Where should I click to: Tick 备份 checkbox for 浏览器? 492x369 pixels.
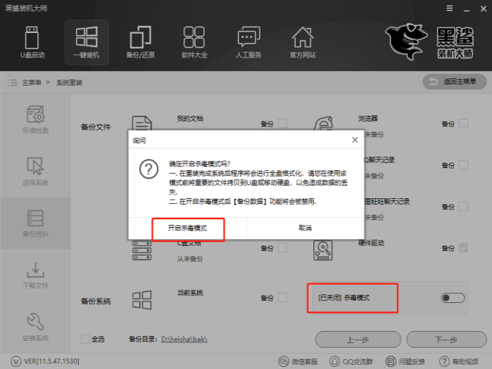[463, 124]
